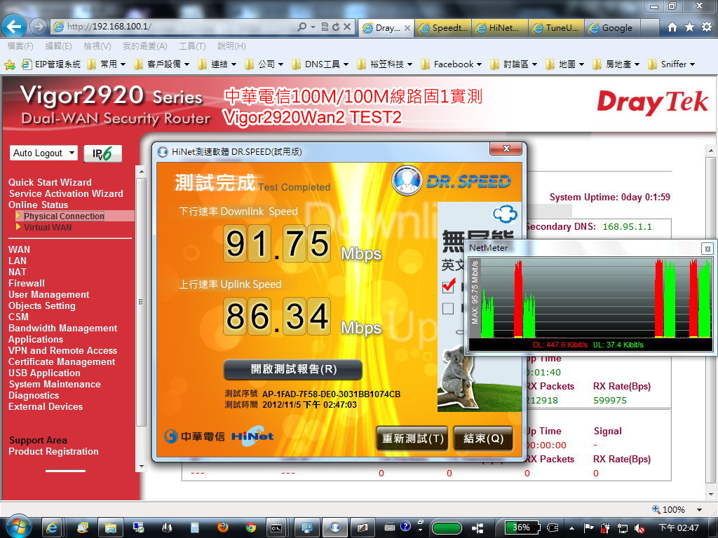Click the Windows Start orb
The height and width of the screenshot is (538, 718).
(18, 527)
